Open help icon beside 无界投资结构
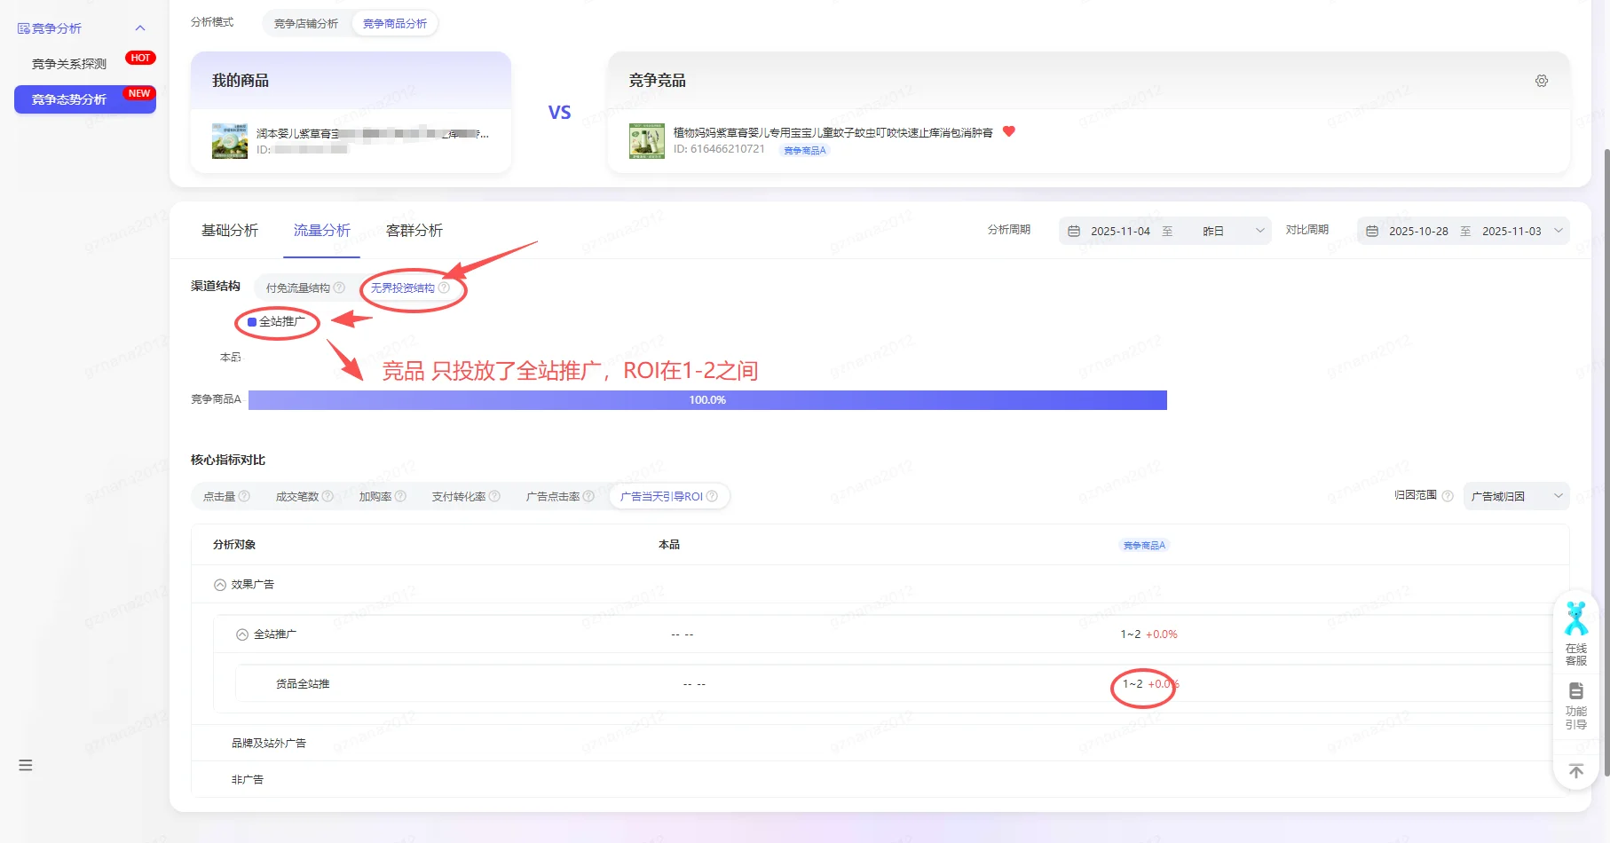The image size is (1610, 843). pos(444,288)
